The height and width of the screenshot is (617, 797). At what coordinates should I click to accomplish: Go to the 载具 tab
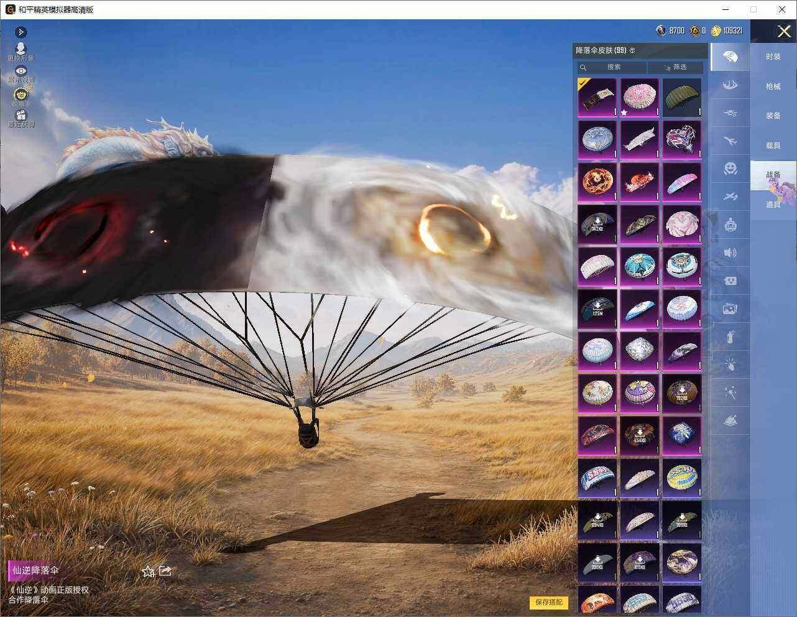point(773,146)
